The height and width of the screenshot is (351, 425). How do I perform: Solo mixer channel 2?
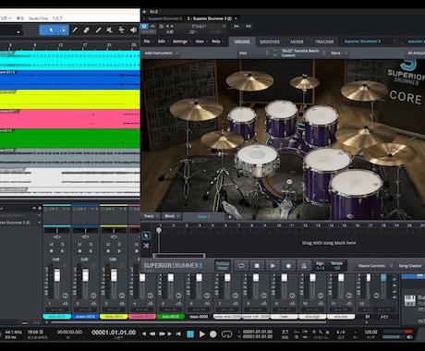(x=91, y=244)
